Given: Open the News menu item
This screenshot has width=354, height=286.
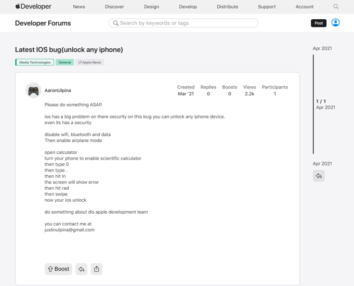Looking at the screenshot, I should [x=79, y=7].
